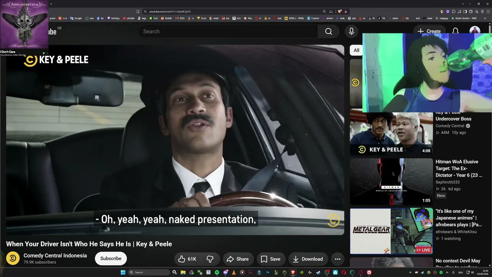Image resolution: width=492 pixels, height=277 pixels.
Task: Open the IMDb bookmark
Action: pyautogui.click(x=294, y=18)
